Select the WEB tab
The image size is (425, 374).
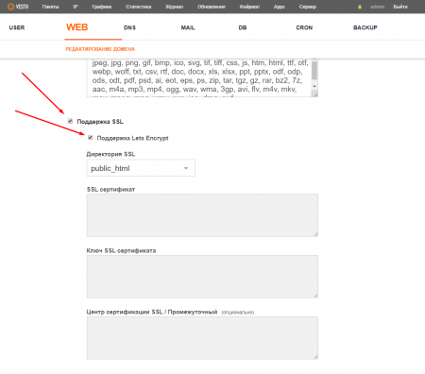point(76,27)
